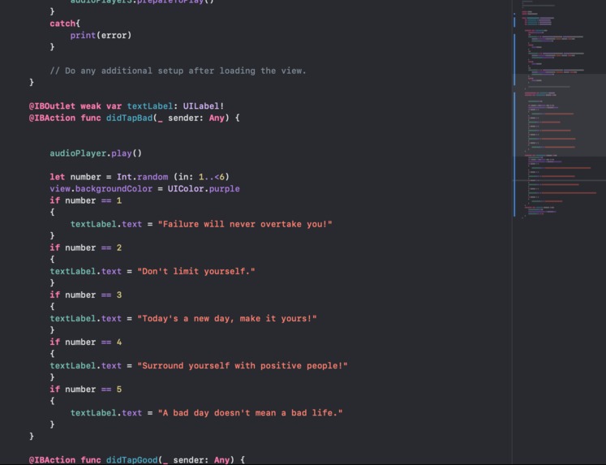Click 'didTapGood' function name
606x465 pixels.
coord(131,460)
